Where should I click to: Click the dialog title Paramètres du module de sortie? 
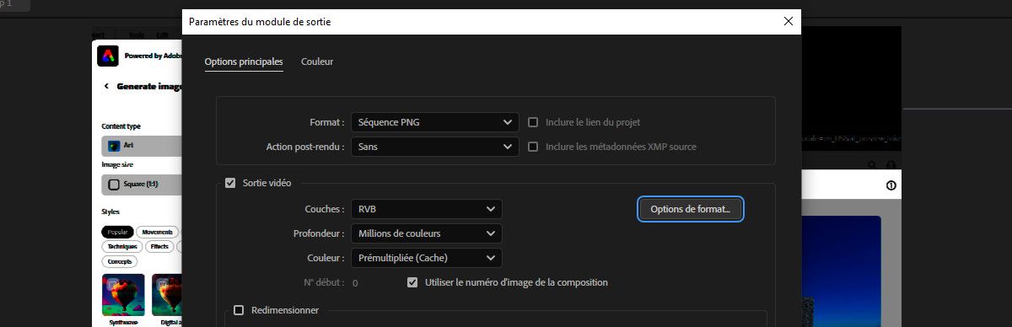(260, 22)
